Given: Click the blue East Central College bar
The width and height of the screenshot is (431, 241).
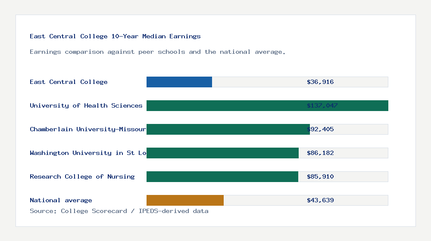Looking at the screenshot, I should pos(179,82).
